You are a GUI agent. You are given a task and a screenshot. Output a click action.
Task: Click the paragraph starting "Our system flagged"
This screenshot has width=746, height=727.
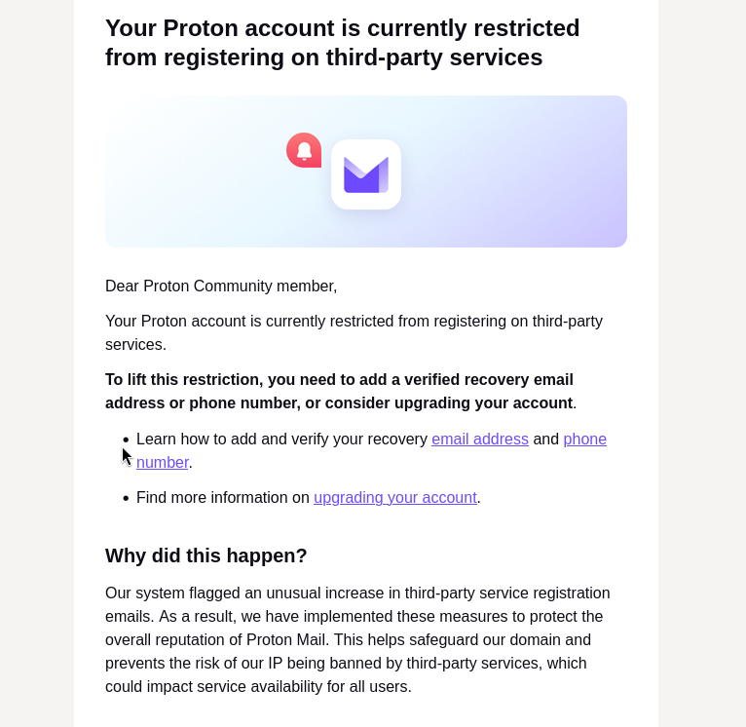(x=357, y=640)
